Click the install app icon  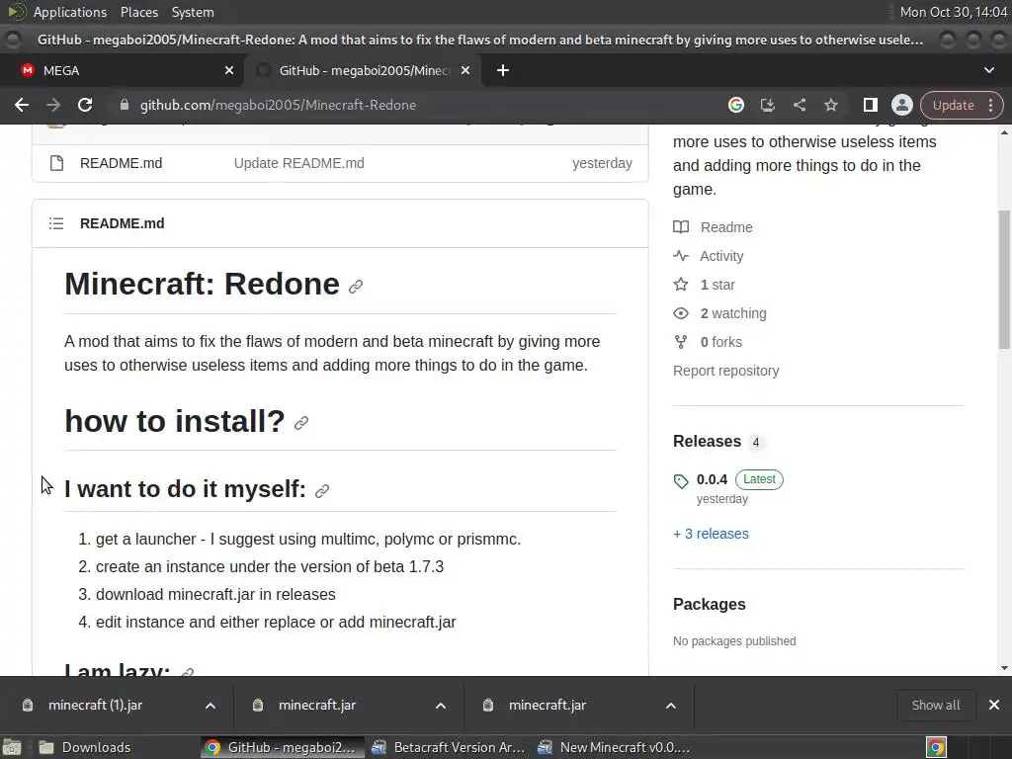767,105
